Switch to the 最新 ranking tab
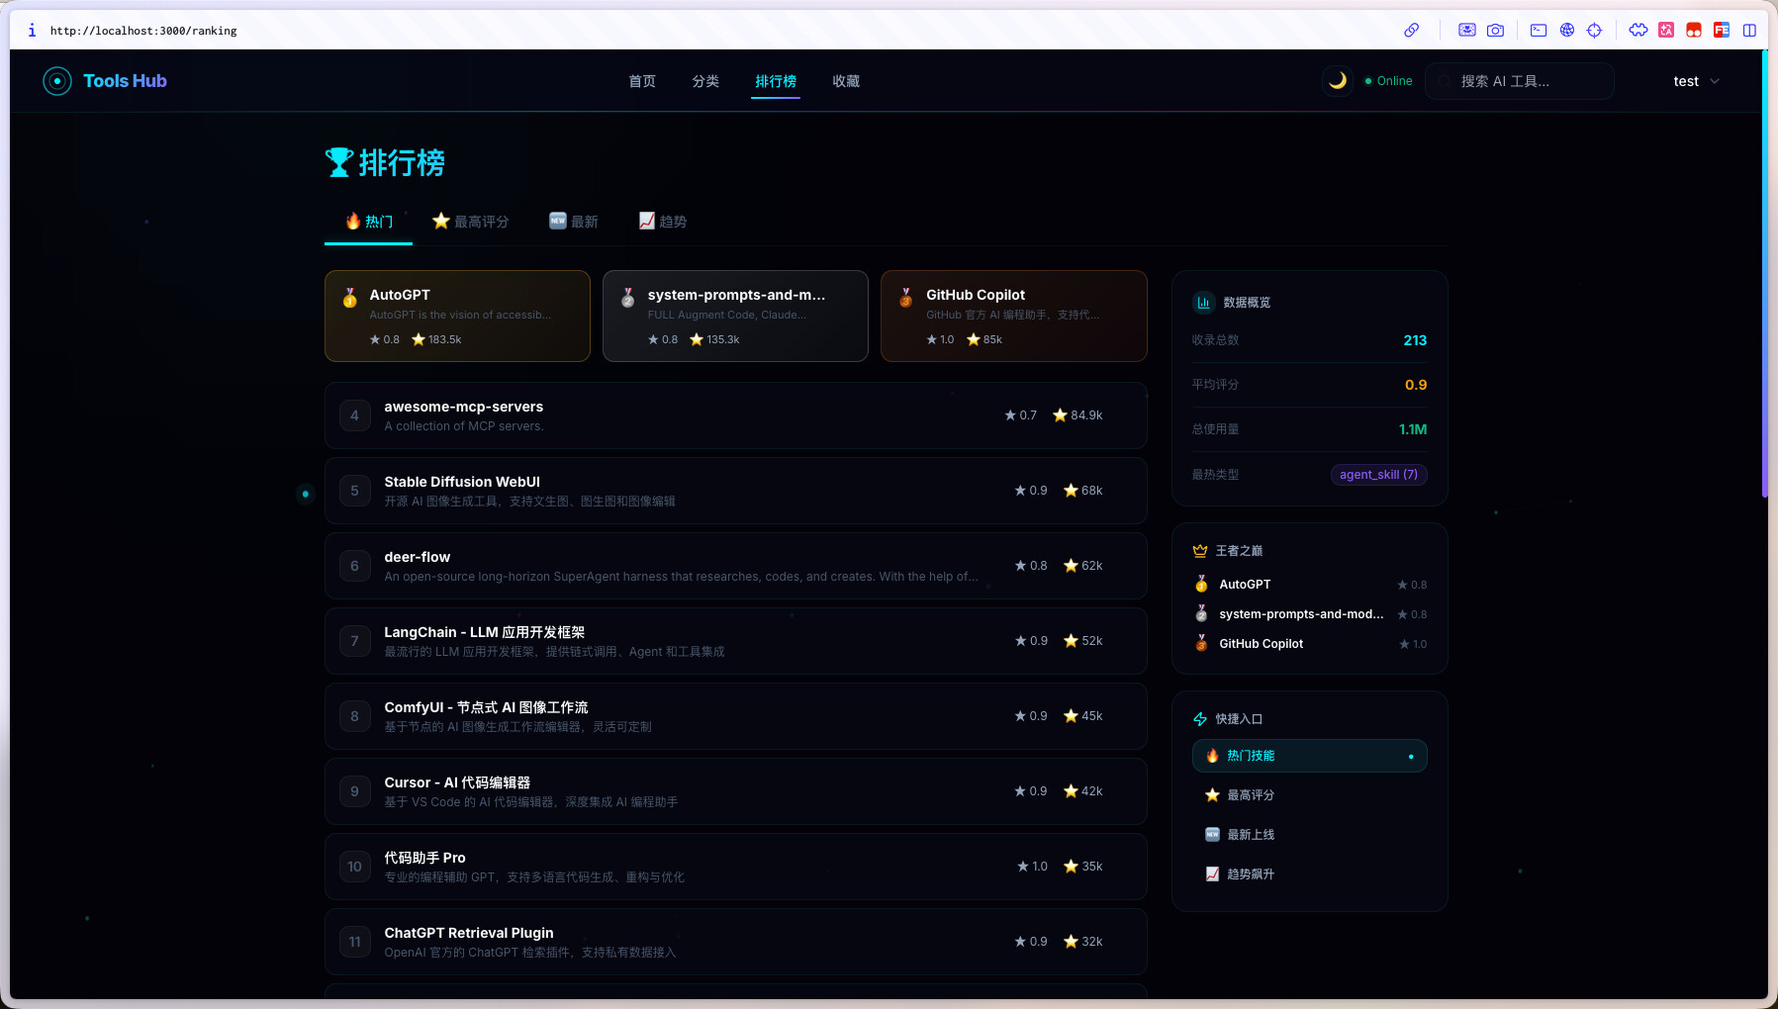The width and height of the screenshot is (1778, 1009). click(x=574, y=222)
